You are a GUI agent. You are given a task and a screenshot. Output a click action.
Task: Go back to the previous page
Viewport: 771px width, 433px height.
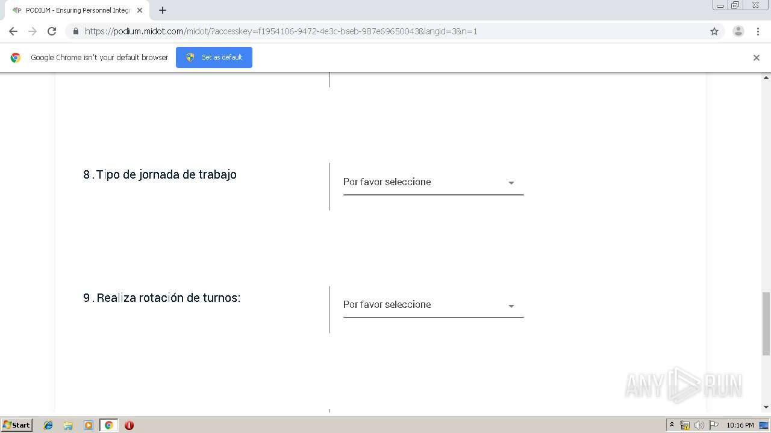click(x=13, y=31)
